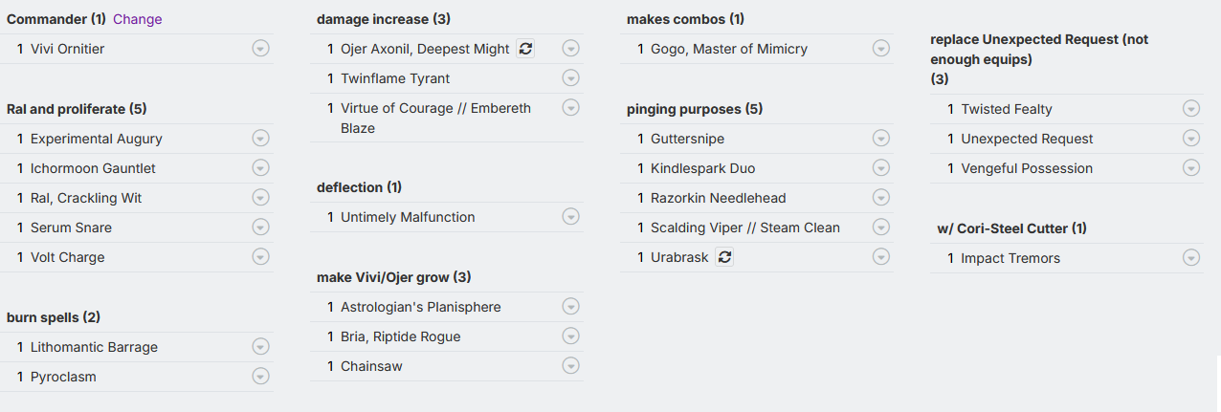This screenshot has height=412, width=1221.
Task: Click the Change commander link
Action: [x=138, y=19]
